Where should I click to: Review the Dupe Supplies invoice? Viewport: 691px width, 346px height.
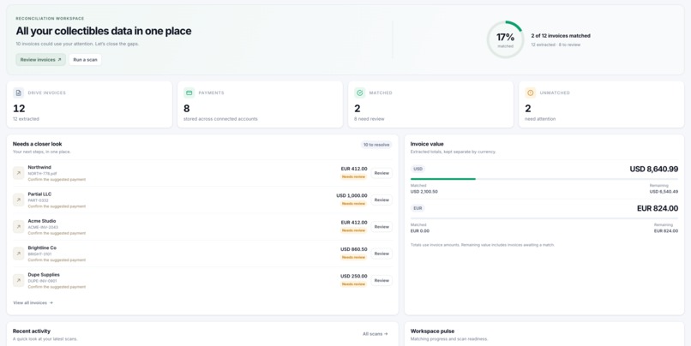point(382,280)
